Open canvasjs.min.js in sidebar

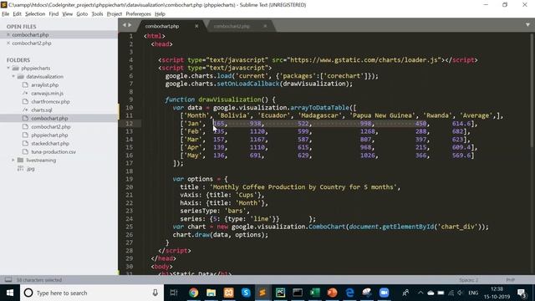coord(47,93)
